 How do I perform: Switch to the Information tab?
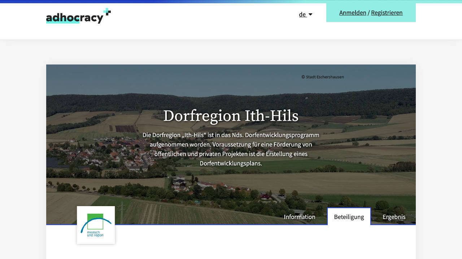pyautogui.click(x=300, y=217)
